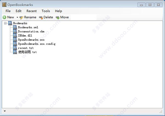This screenshot has width=165, height=116.
Task: Select the Bookmarks.xml entry
Action: [28, 27]
